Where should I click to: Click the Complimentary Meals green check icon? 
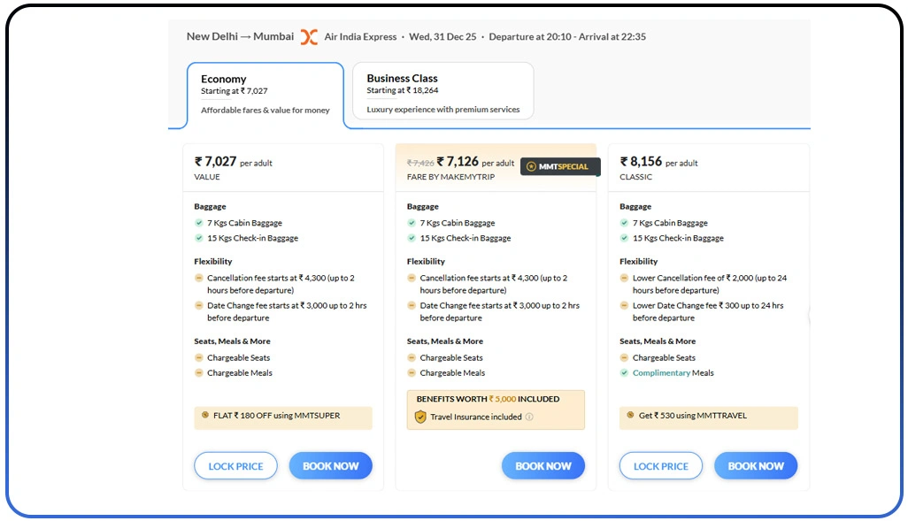pos(624,373)
